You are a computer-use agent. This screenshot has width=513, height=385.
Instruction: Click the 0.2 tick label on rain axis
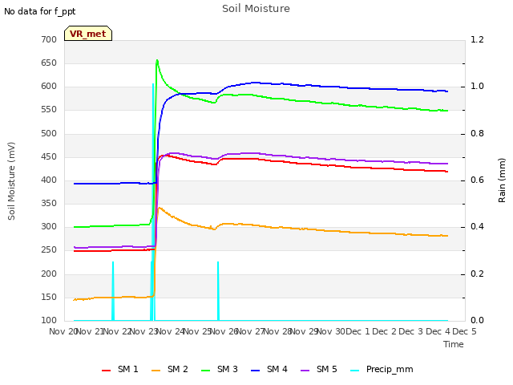[x=477, y=274]
